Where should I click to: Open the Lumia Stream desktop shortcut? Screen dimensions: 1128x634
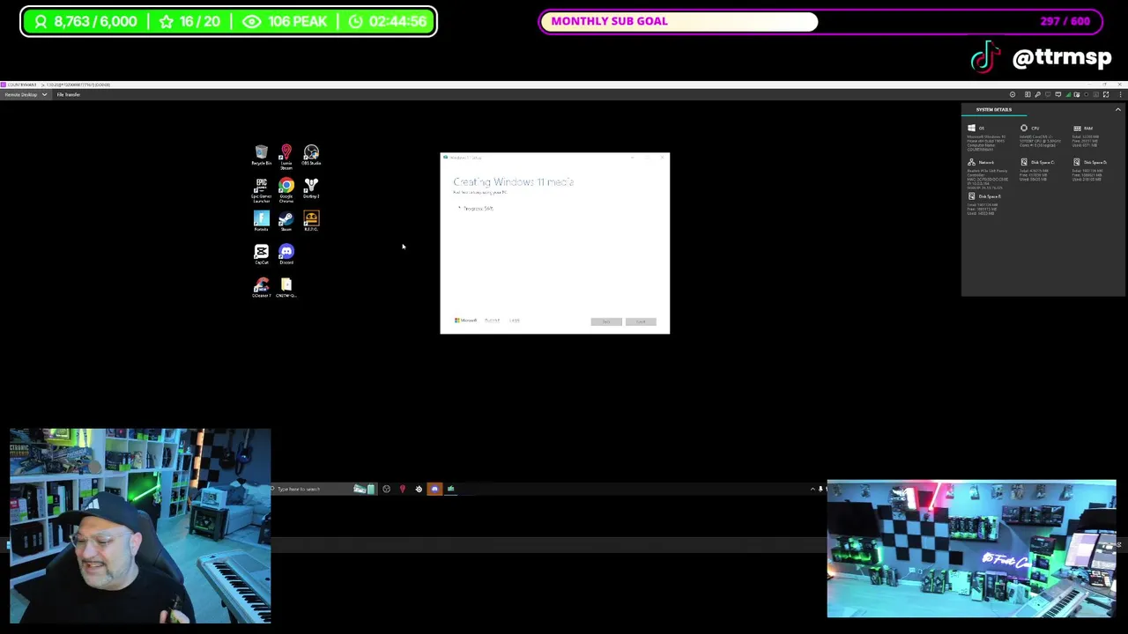[x=286, y=157]
